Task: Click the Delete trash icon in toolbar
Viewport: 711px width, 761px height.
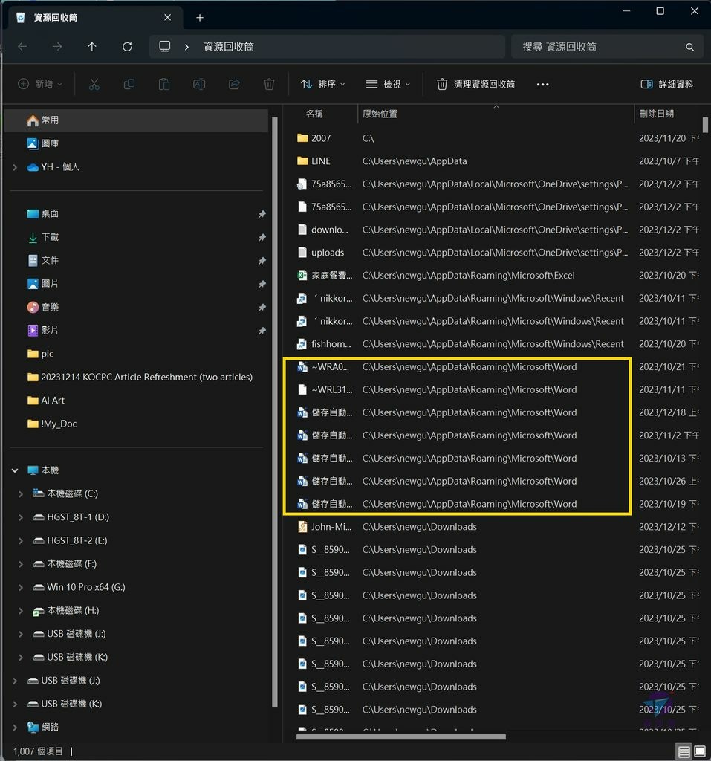Action: pyautogui.click(x=269, y=85)
